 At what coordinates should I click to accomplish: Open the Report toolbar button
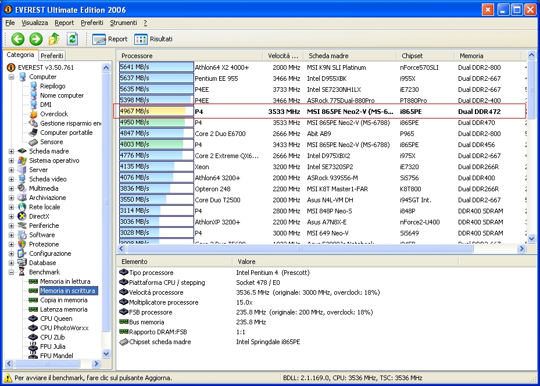(110, 40)
